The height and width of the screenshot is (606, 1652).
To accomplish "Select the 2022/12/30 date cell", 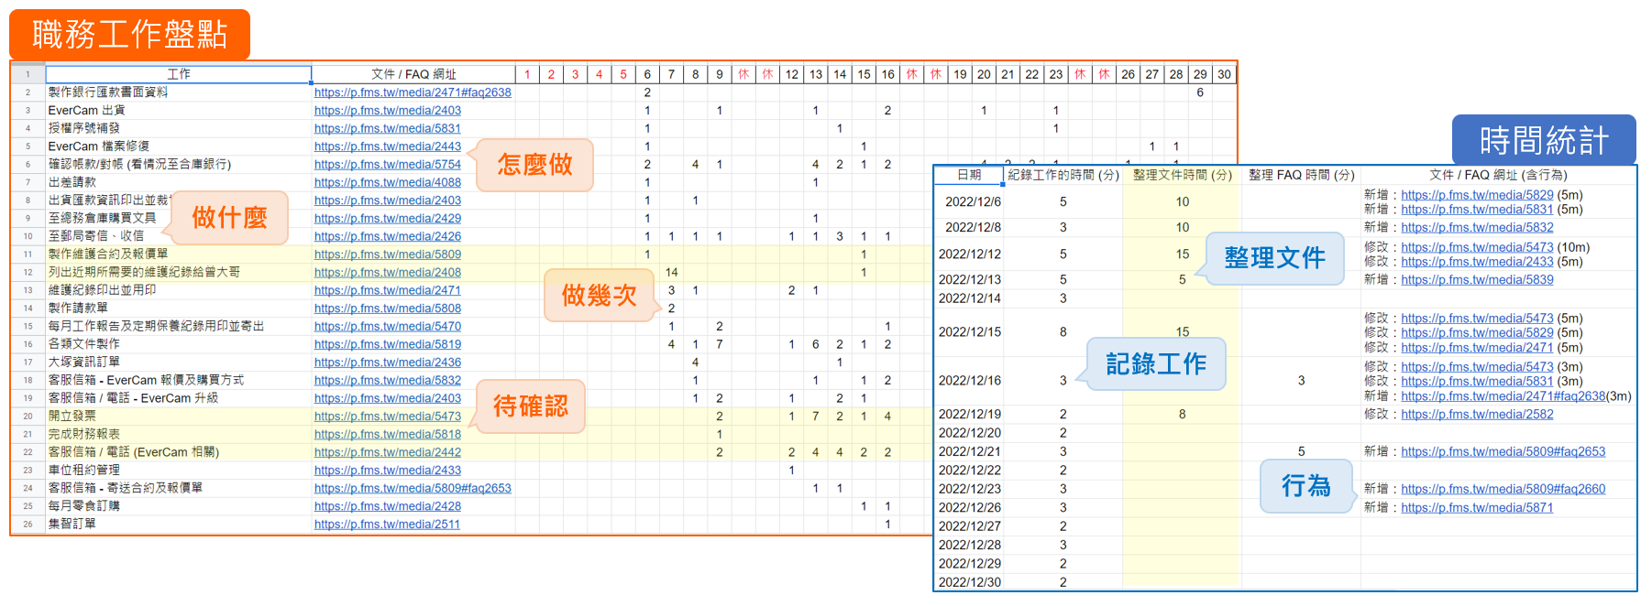I will 969,582.
